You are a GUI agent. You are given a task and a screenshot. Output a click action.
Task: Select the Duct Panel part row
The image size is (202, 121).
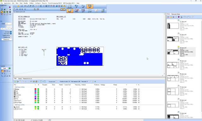tap(77, 102)
